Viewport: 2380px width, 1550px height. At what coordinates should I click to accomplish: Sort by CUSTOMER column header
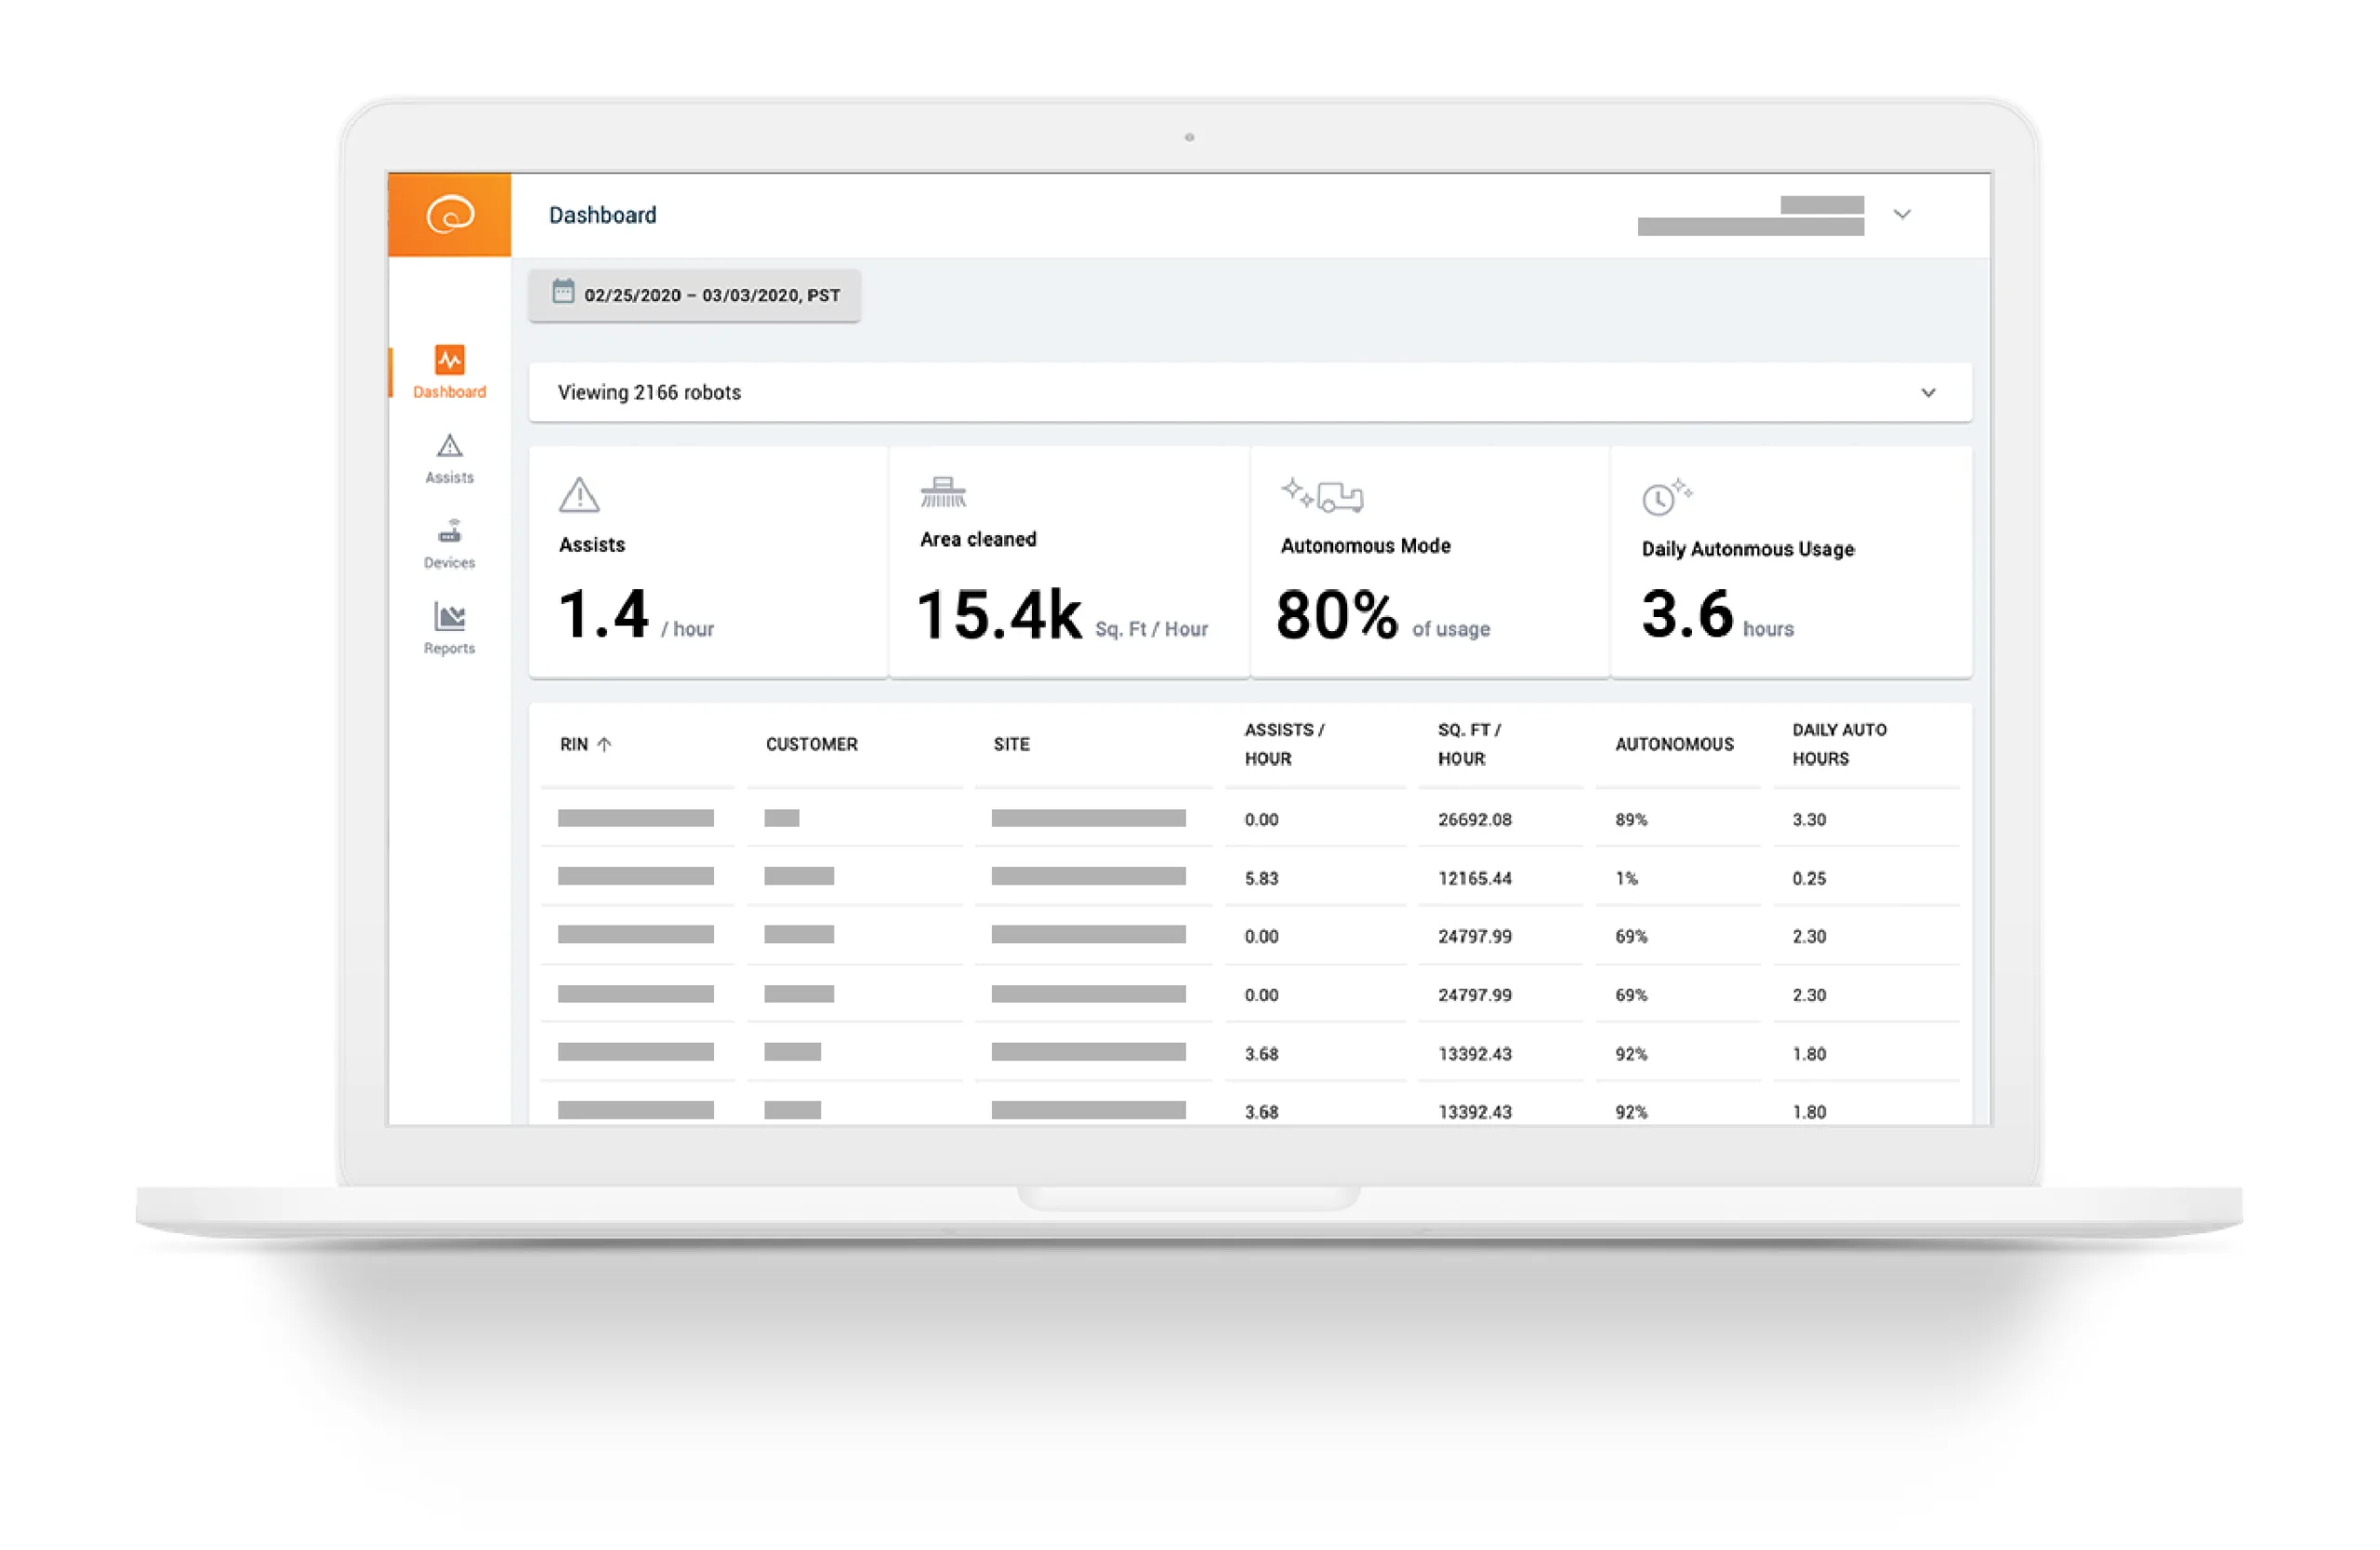point(811,744)
